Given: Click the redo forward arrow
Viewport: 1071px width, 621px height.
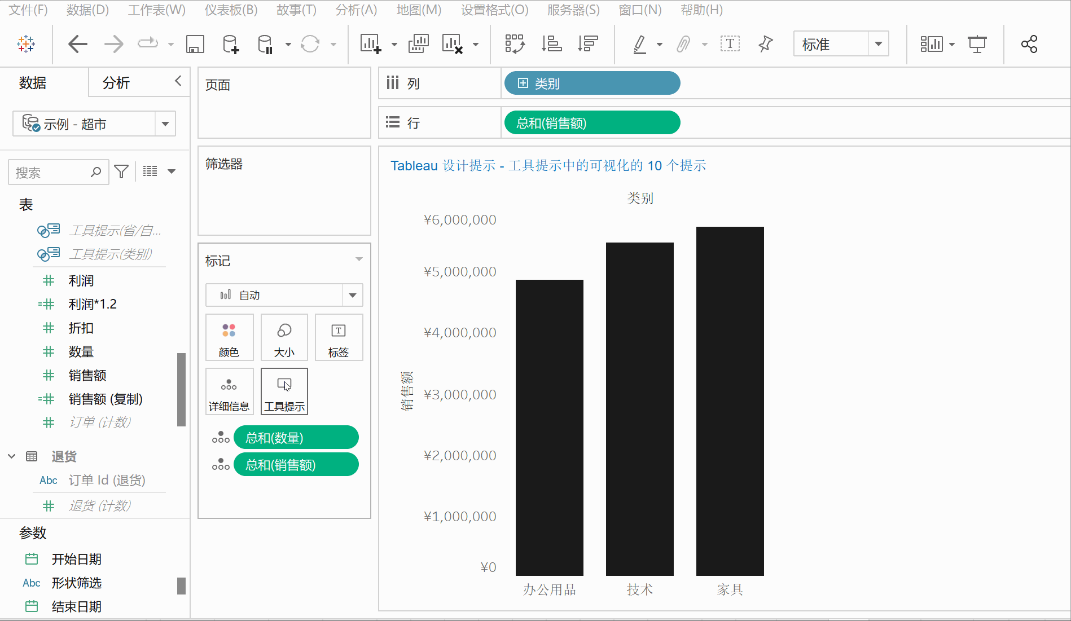Looking at the screenshot, I should [x=114, y=44].
